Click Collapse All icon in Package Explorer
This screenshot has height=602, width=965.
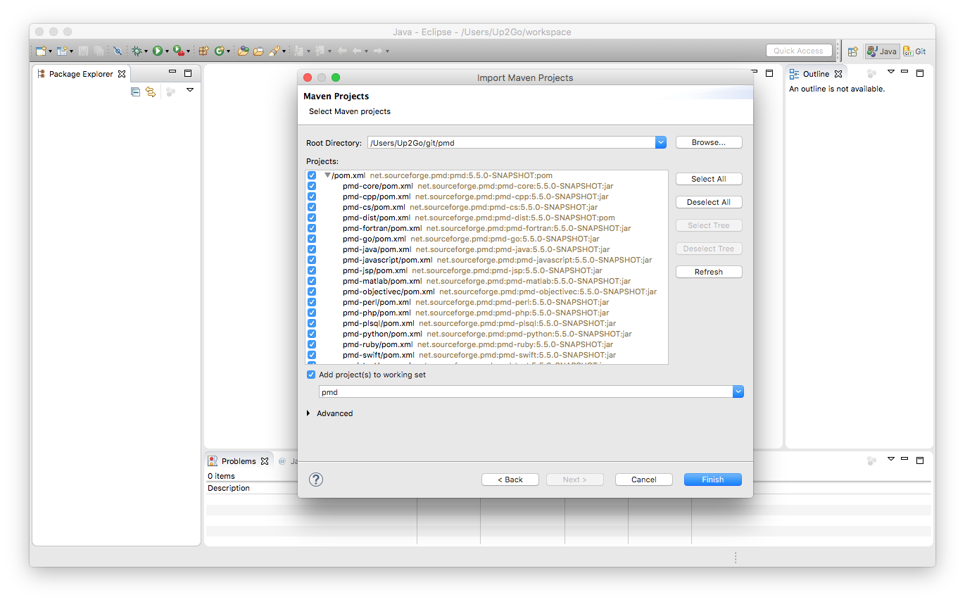[x=136, y=92]
